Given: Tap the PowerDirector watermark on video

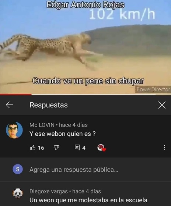Looking at the screenshot, I should [x=153, y=89].
